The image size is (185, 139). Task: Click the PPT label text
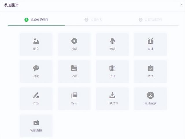[x=112, y=76]
